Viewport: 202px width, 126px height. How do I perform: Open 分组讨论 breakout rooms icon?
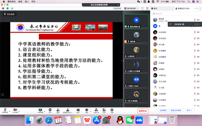pos(96,110)
